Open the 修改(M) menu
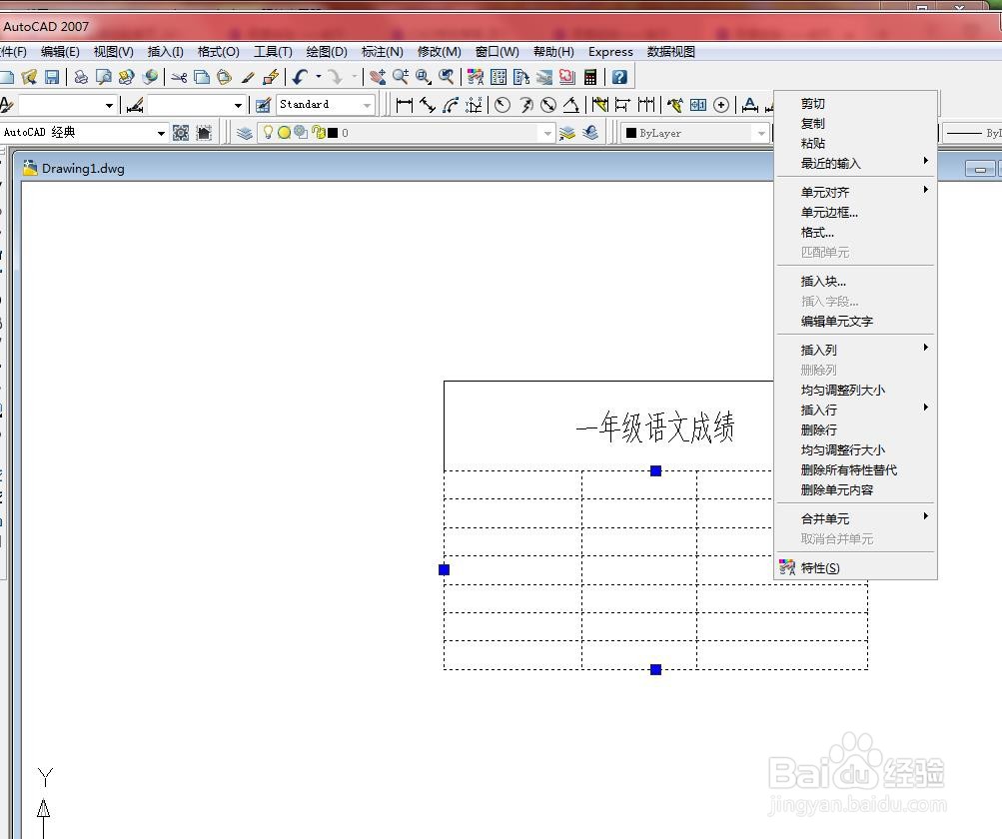1002x839 pixels. [x=439, y=52]
